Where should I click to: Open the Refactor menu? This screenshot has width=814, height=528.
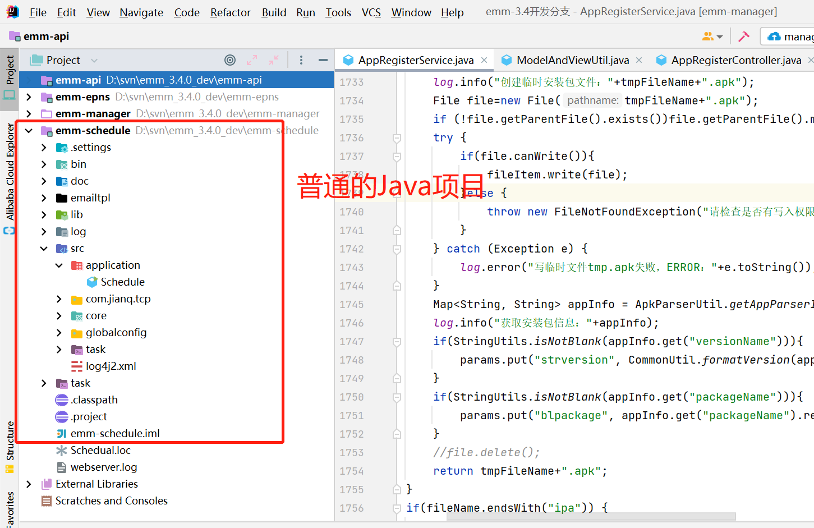point(231,12)
